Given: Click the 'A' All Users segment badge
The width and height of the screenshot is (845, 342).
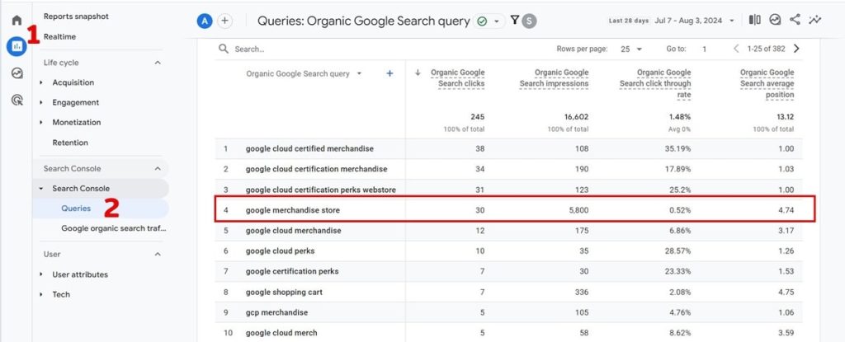Looking at the screenshot, I should 205,21.
